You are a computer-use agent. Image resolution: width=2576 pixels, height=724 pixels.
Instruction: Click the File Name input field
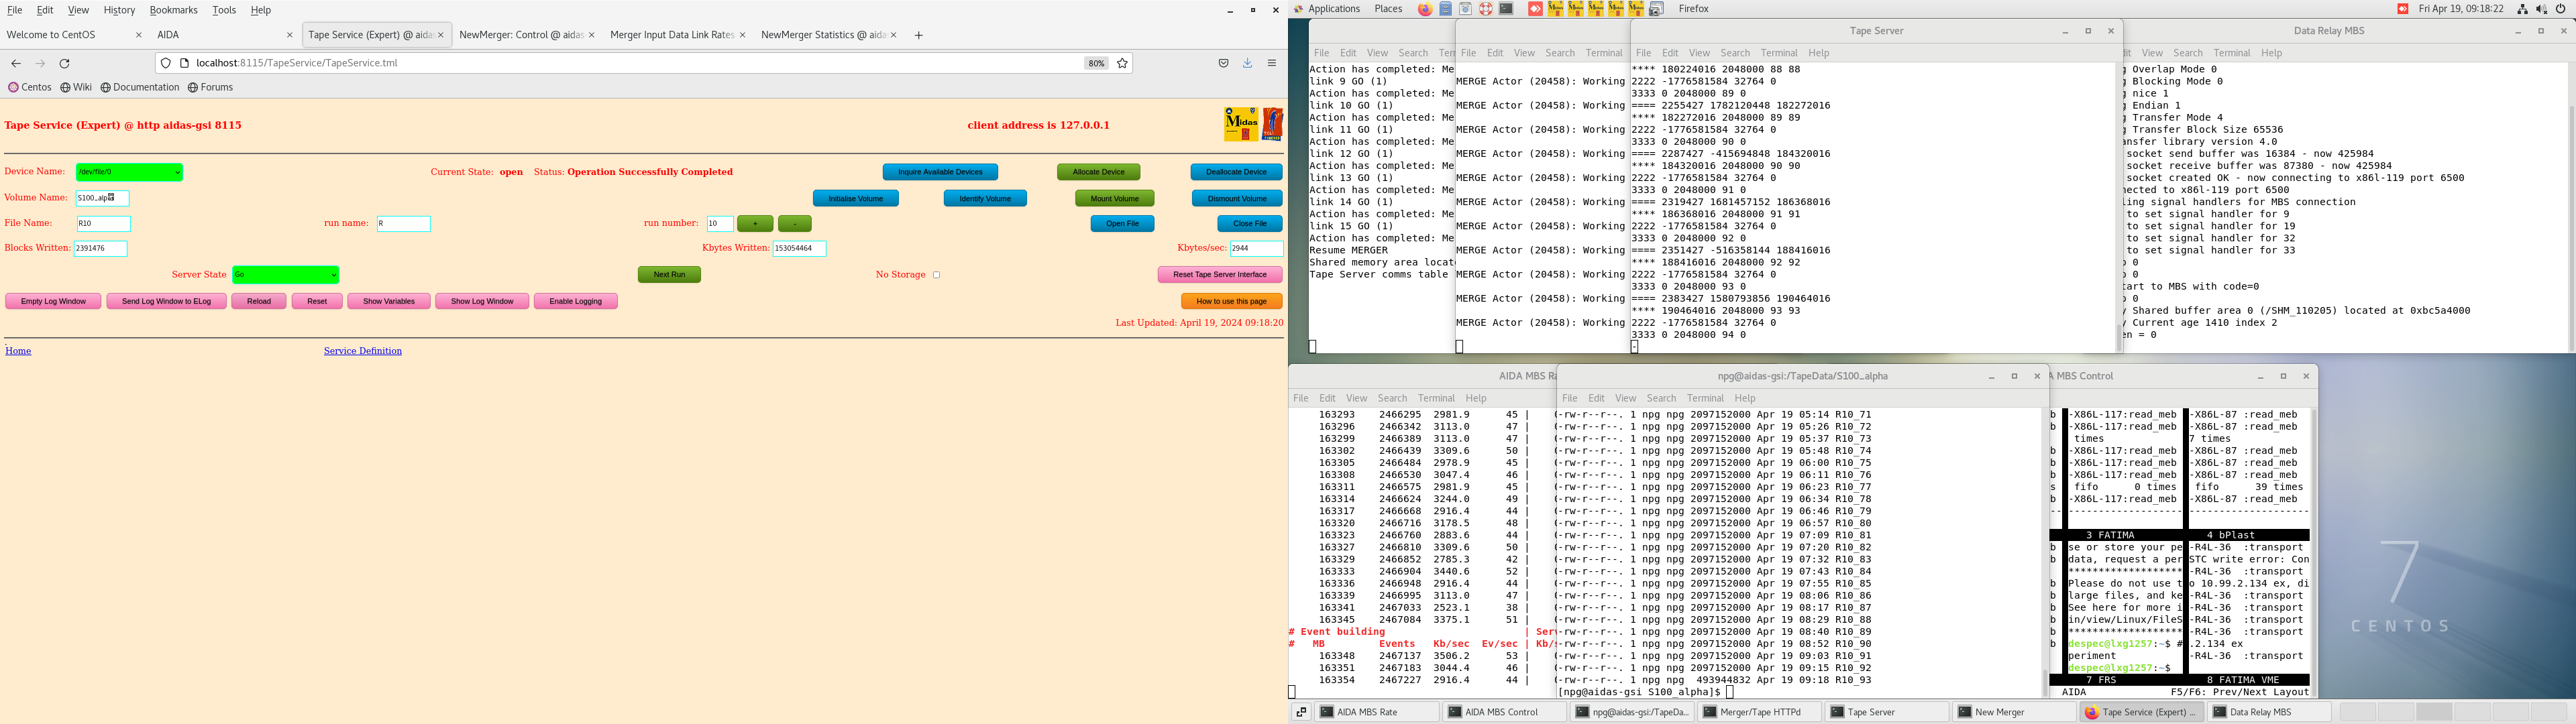104,224
